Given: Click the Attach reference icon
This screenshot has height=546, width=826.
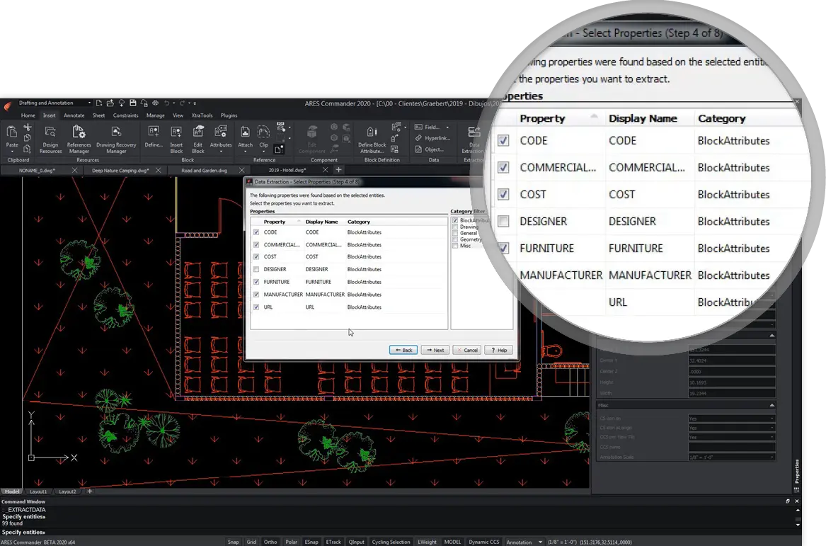Looking at the screenshot, I should pyautogui.click(x=245, y=132).
